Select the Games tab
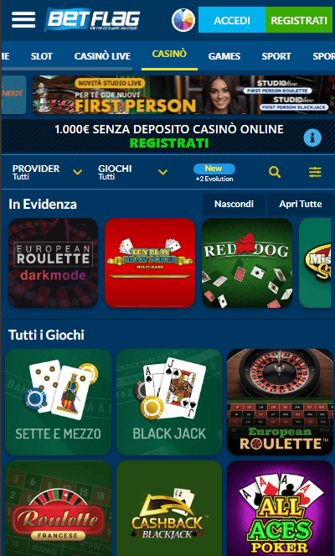 224,56
